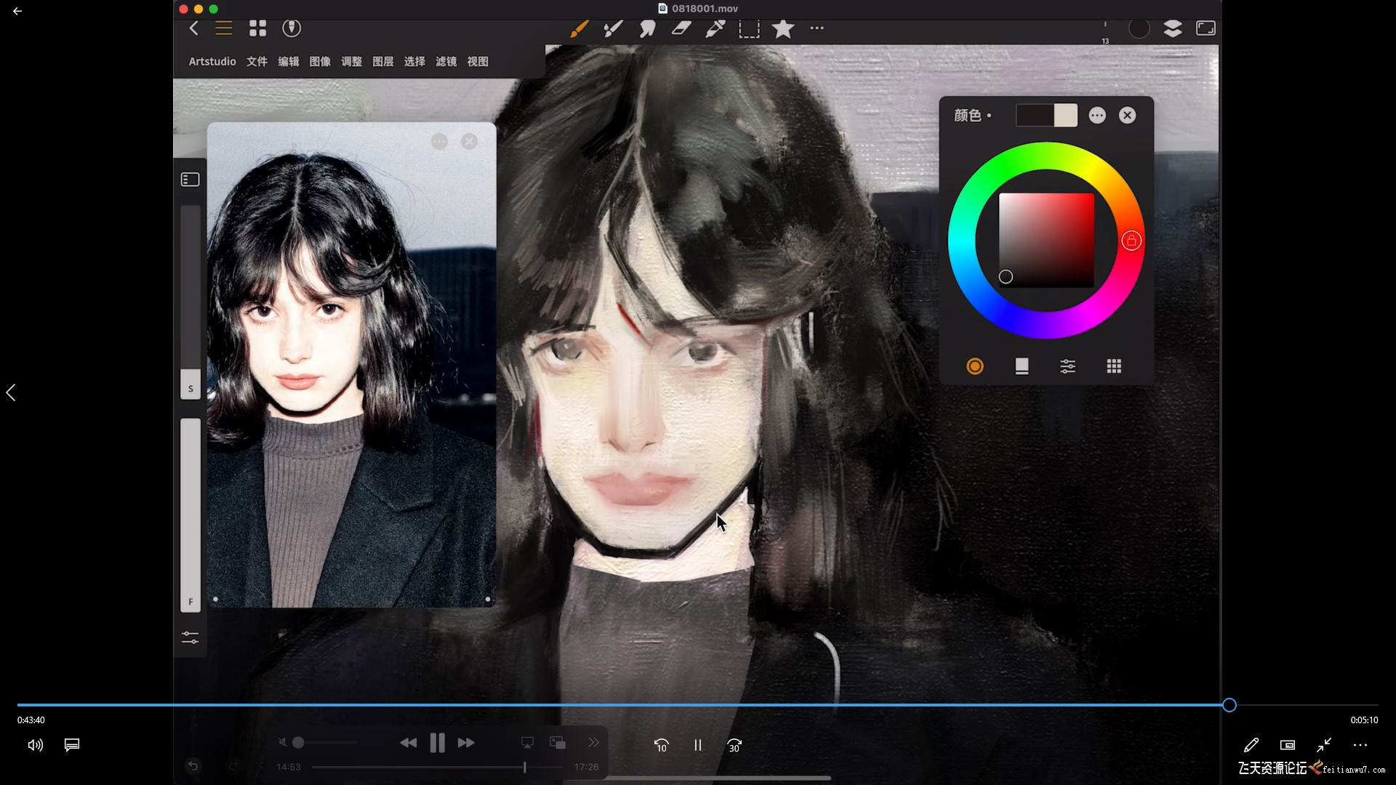Activate the dashed rectangle selection tool
Screen dimensions: 1396x785
[x=749, y=29]
